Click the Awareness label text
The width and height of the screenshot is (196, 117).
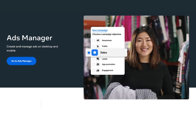[107, 40]
